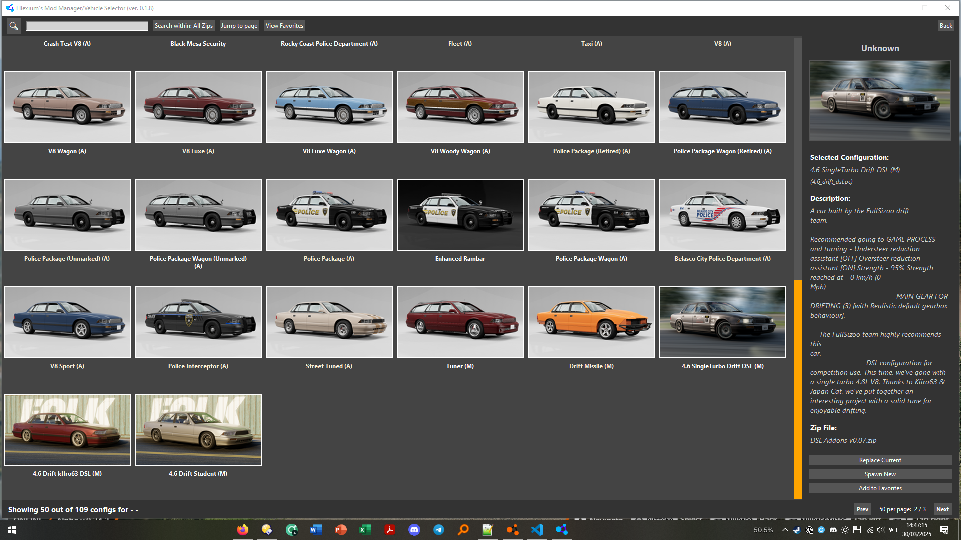Click the orange vertical scrollbar thumb
961x540 pixels.
(x=798, y=390)
